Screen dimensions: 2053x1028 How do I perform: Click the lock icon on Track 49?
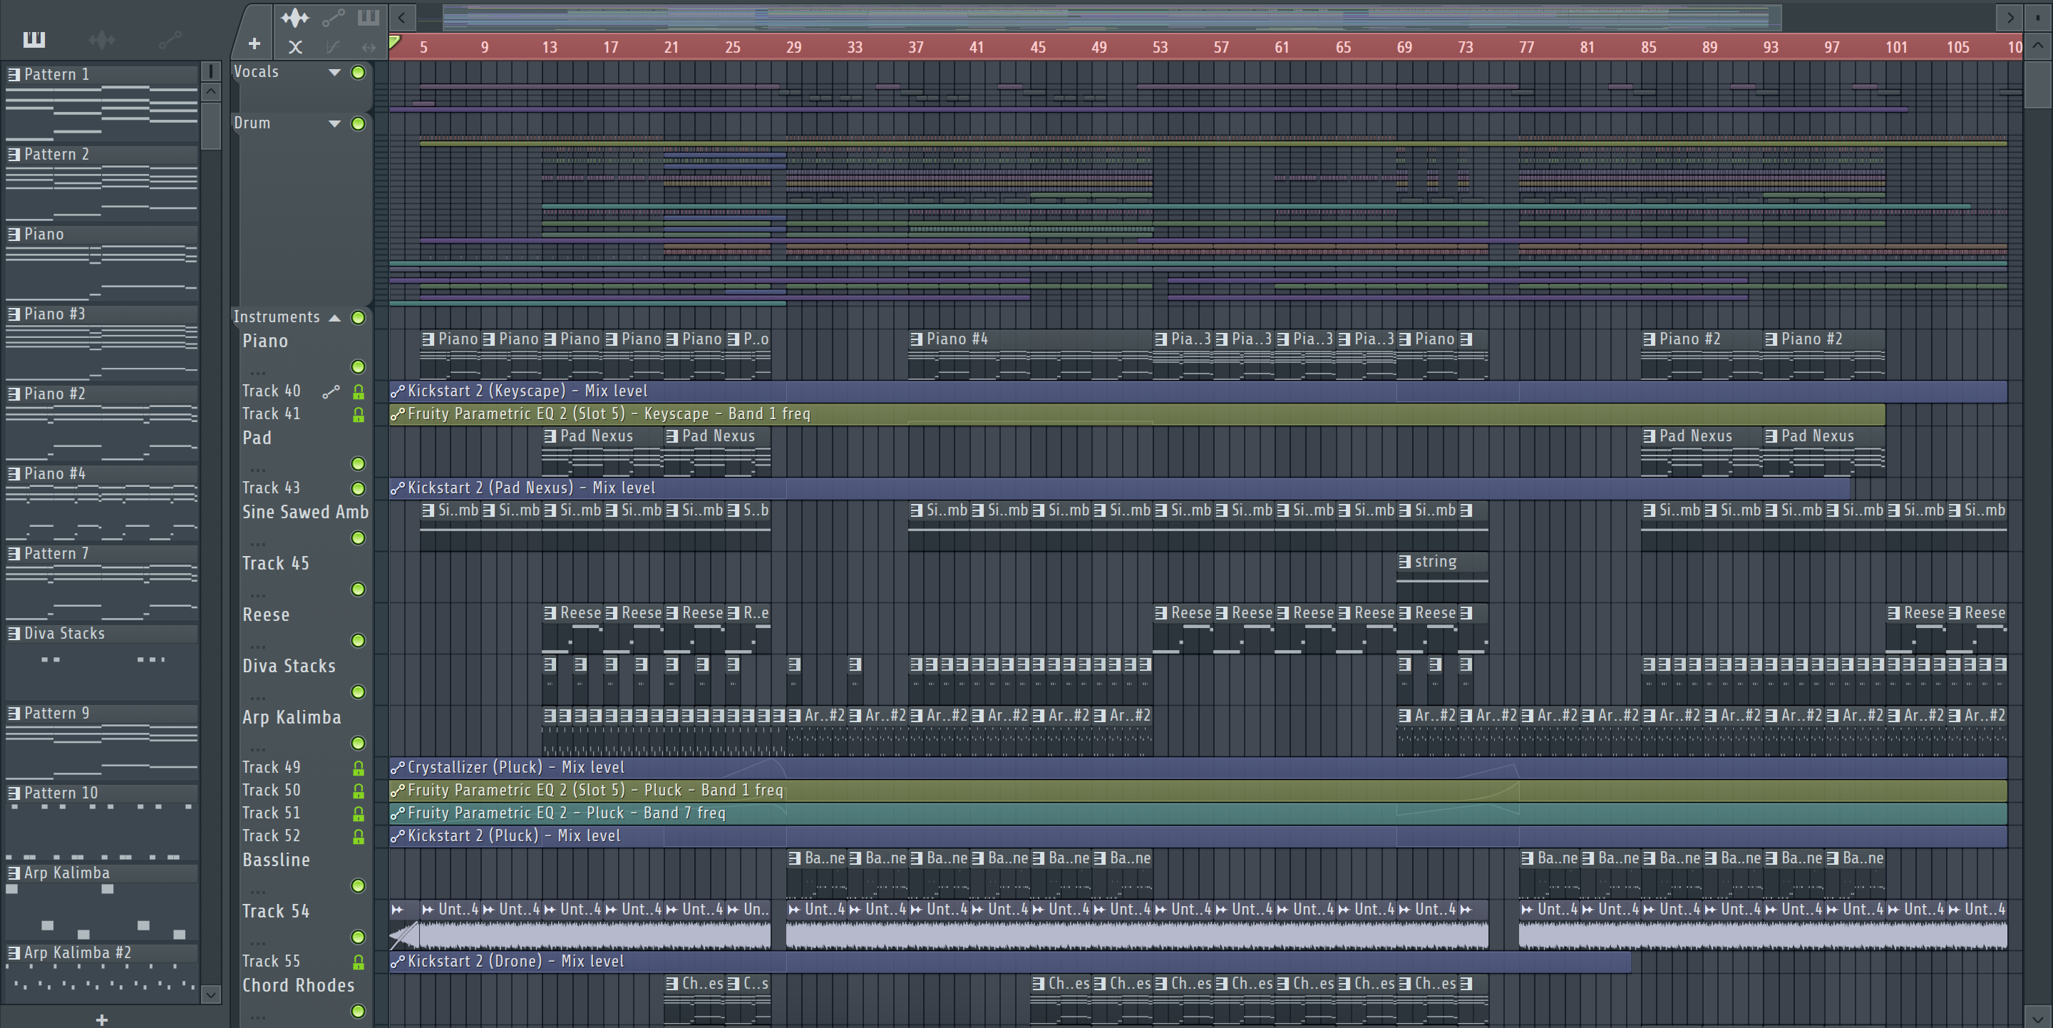pyautogui.click(x=359, y=767)
